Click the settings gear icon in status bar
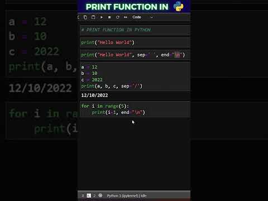The width and height of the screenshot is (268, 201). [100, 195]
